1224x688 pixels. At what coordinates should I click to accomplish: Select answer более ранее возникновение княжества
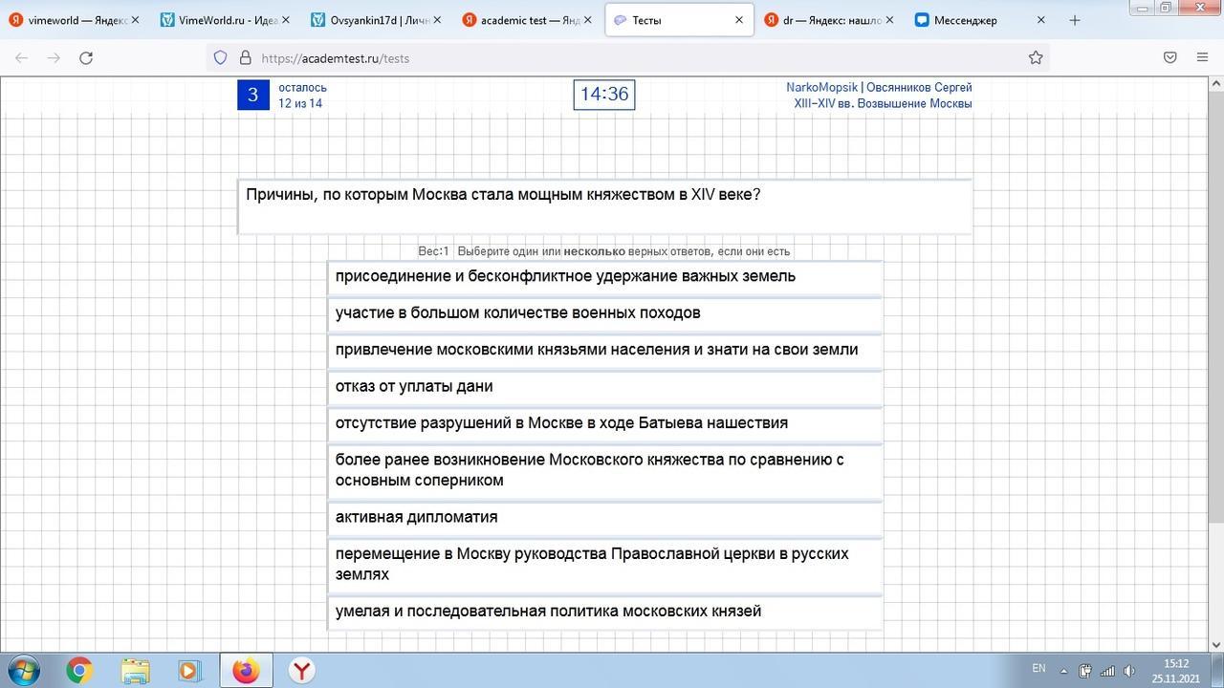(604, 470)
